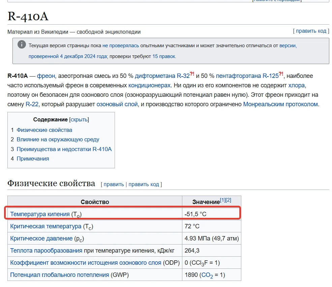Open the '15 правок' link
The width and height of the screenshot is (332, 287).
164,56
